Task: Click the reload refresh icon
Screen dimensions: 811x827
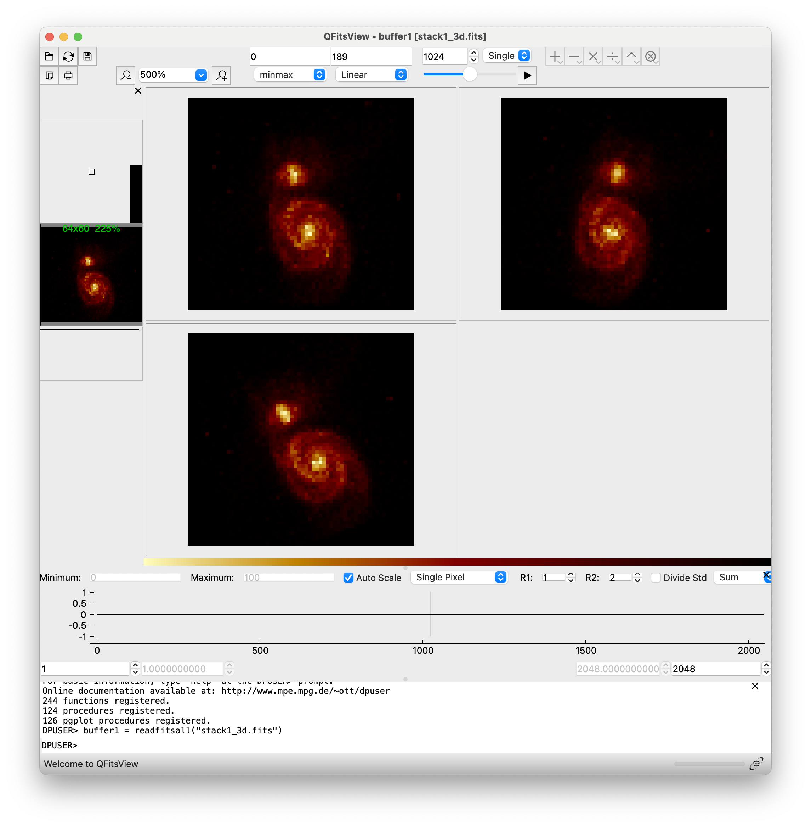Action: pos(68,56)
